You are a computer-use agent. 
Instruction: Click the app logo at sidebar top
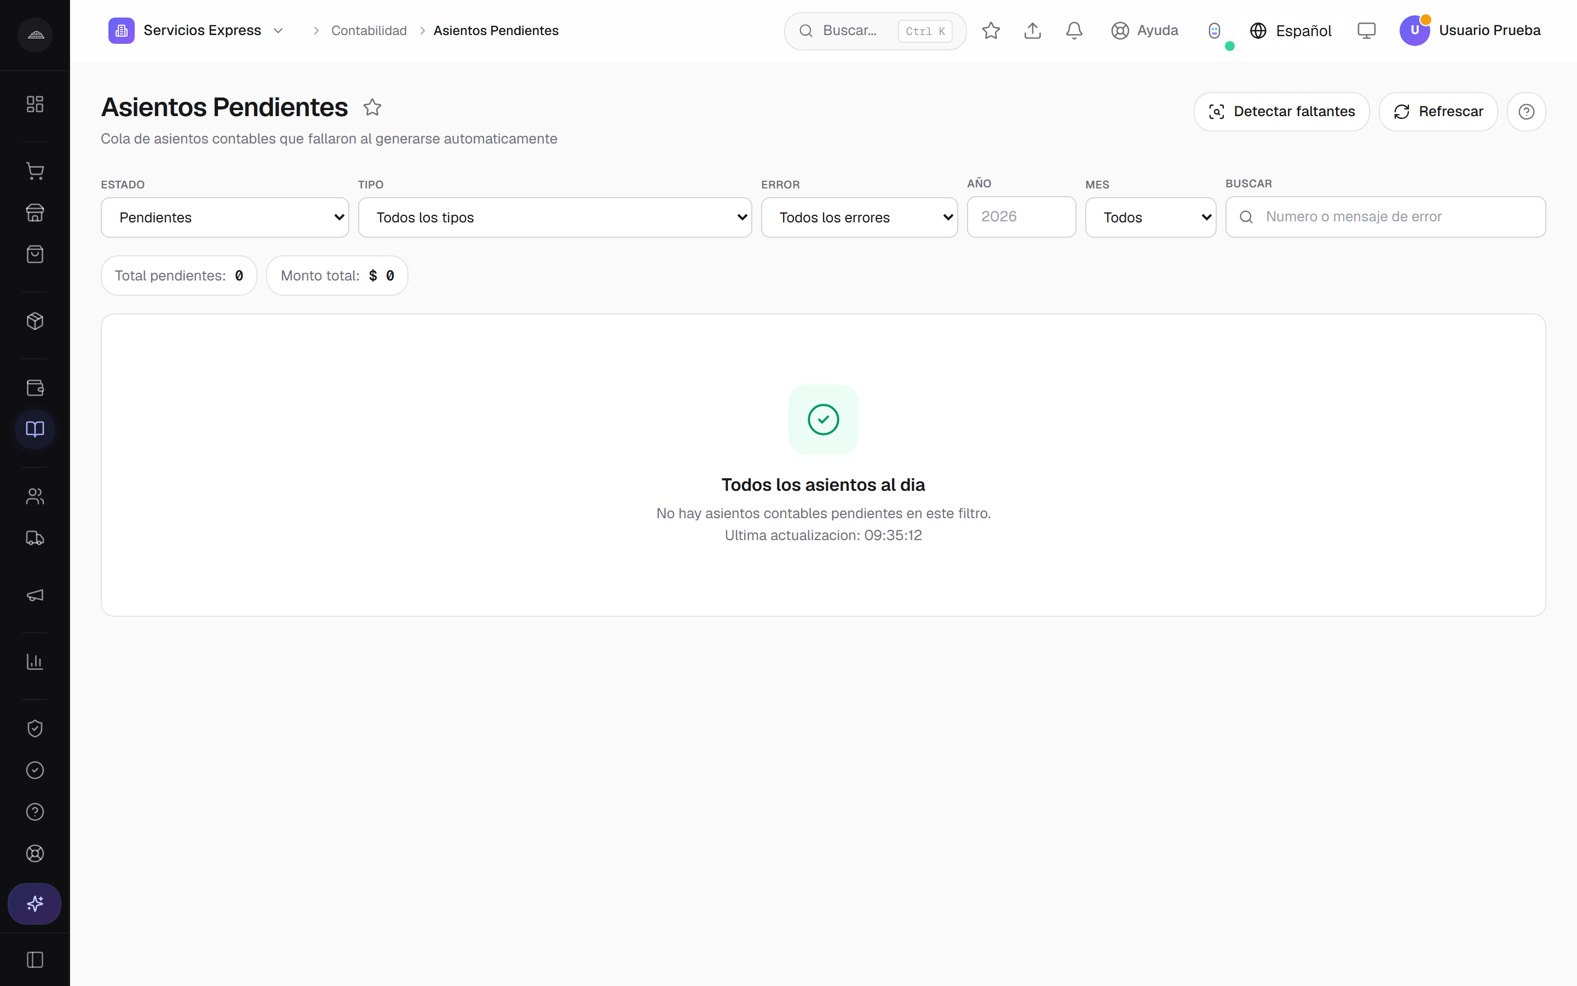[x=35, y=35]
